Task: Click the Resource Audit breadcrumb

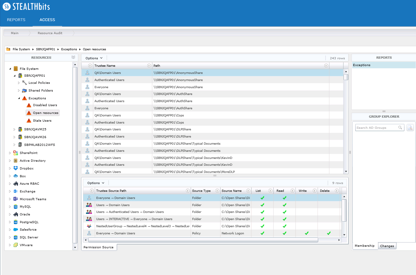Action: point(50,33)
